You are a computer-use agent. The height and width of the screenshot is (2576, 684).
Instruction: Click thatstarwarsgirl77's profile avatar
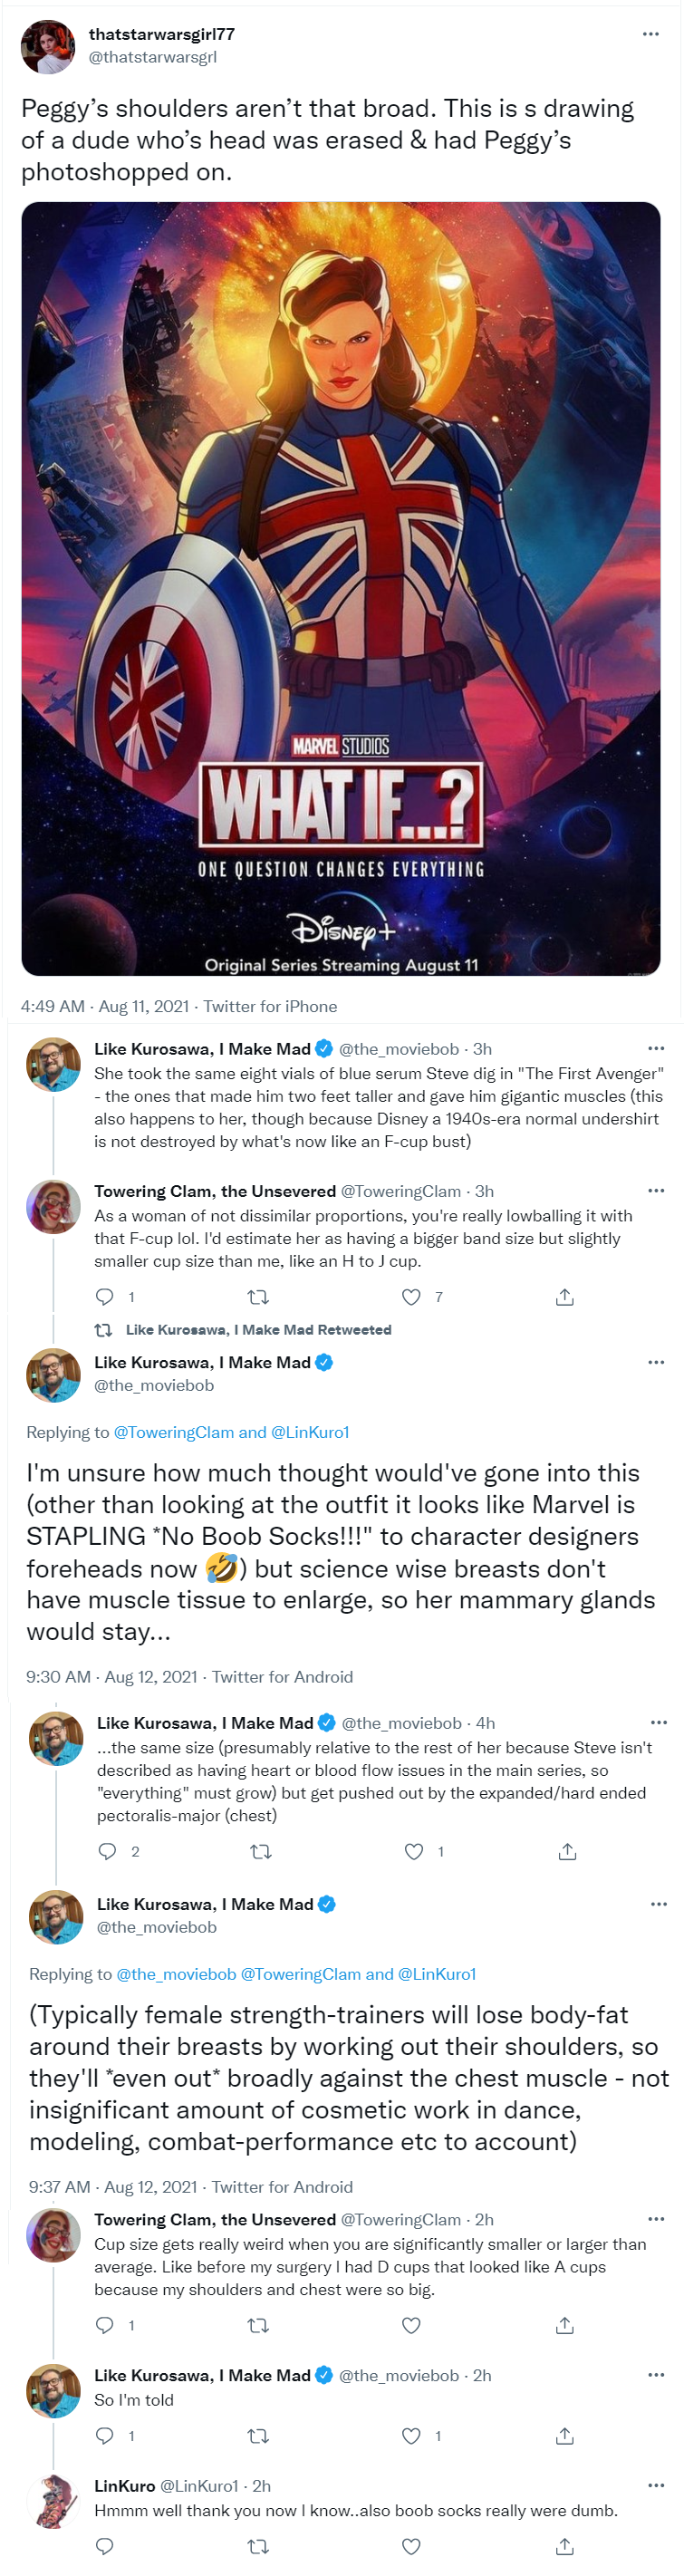click(48, 47)
